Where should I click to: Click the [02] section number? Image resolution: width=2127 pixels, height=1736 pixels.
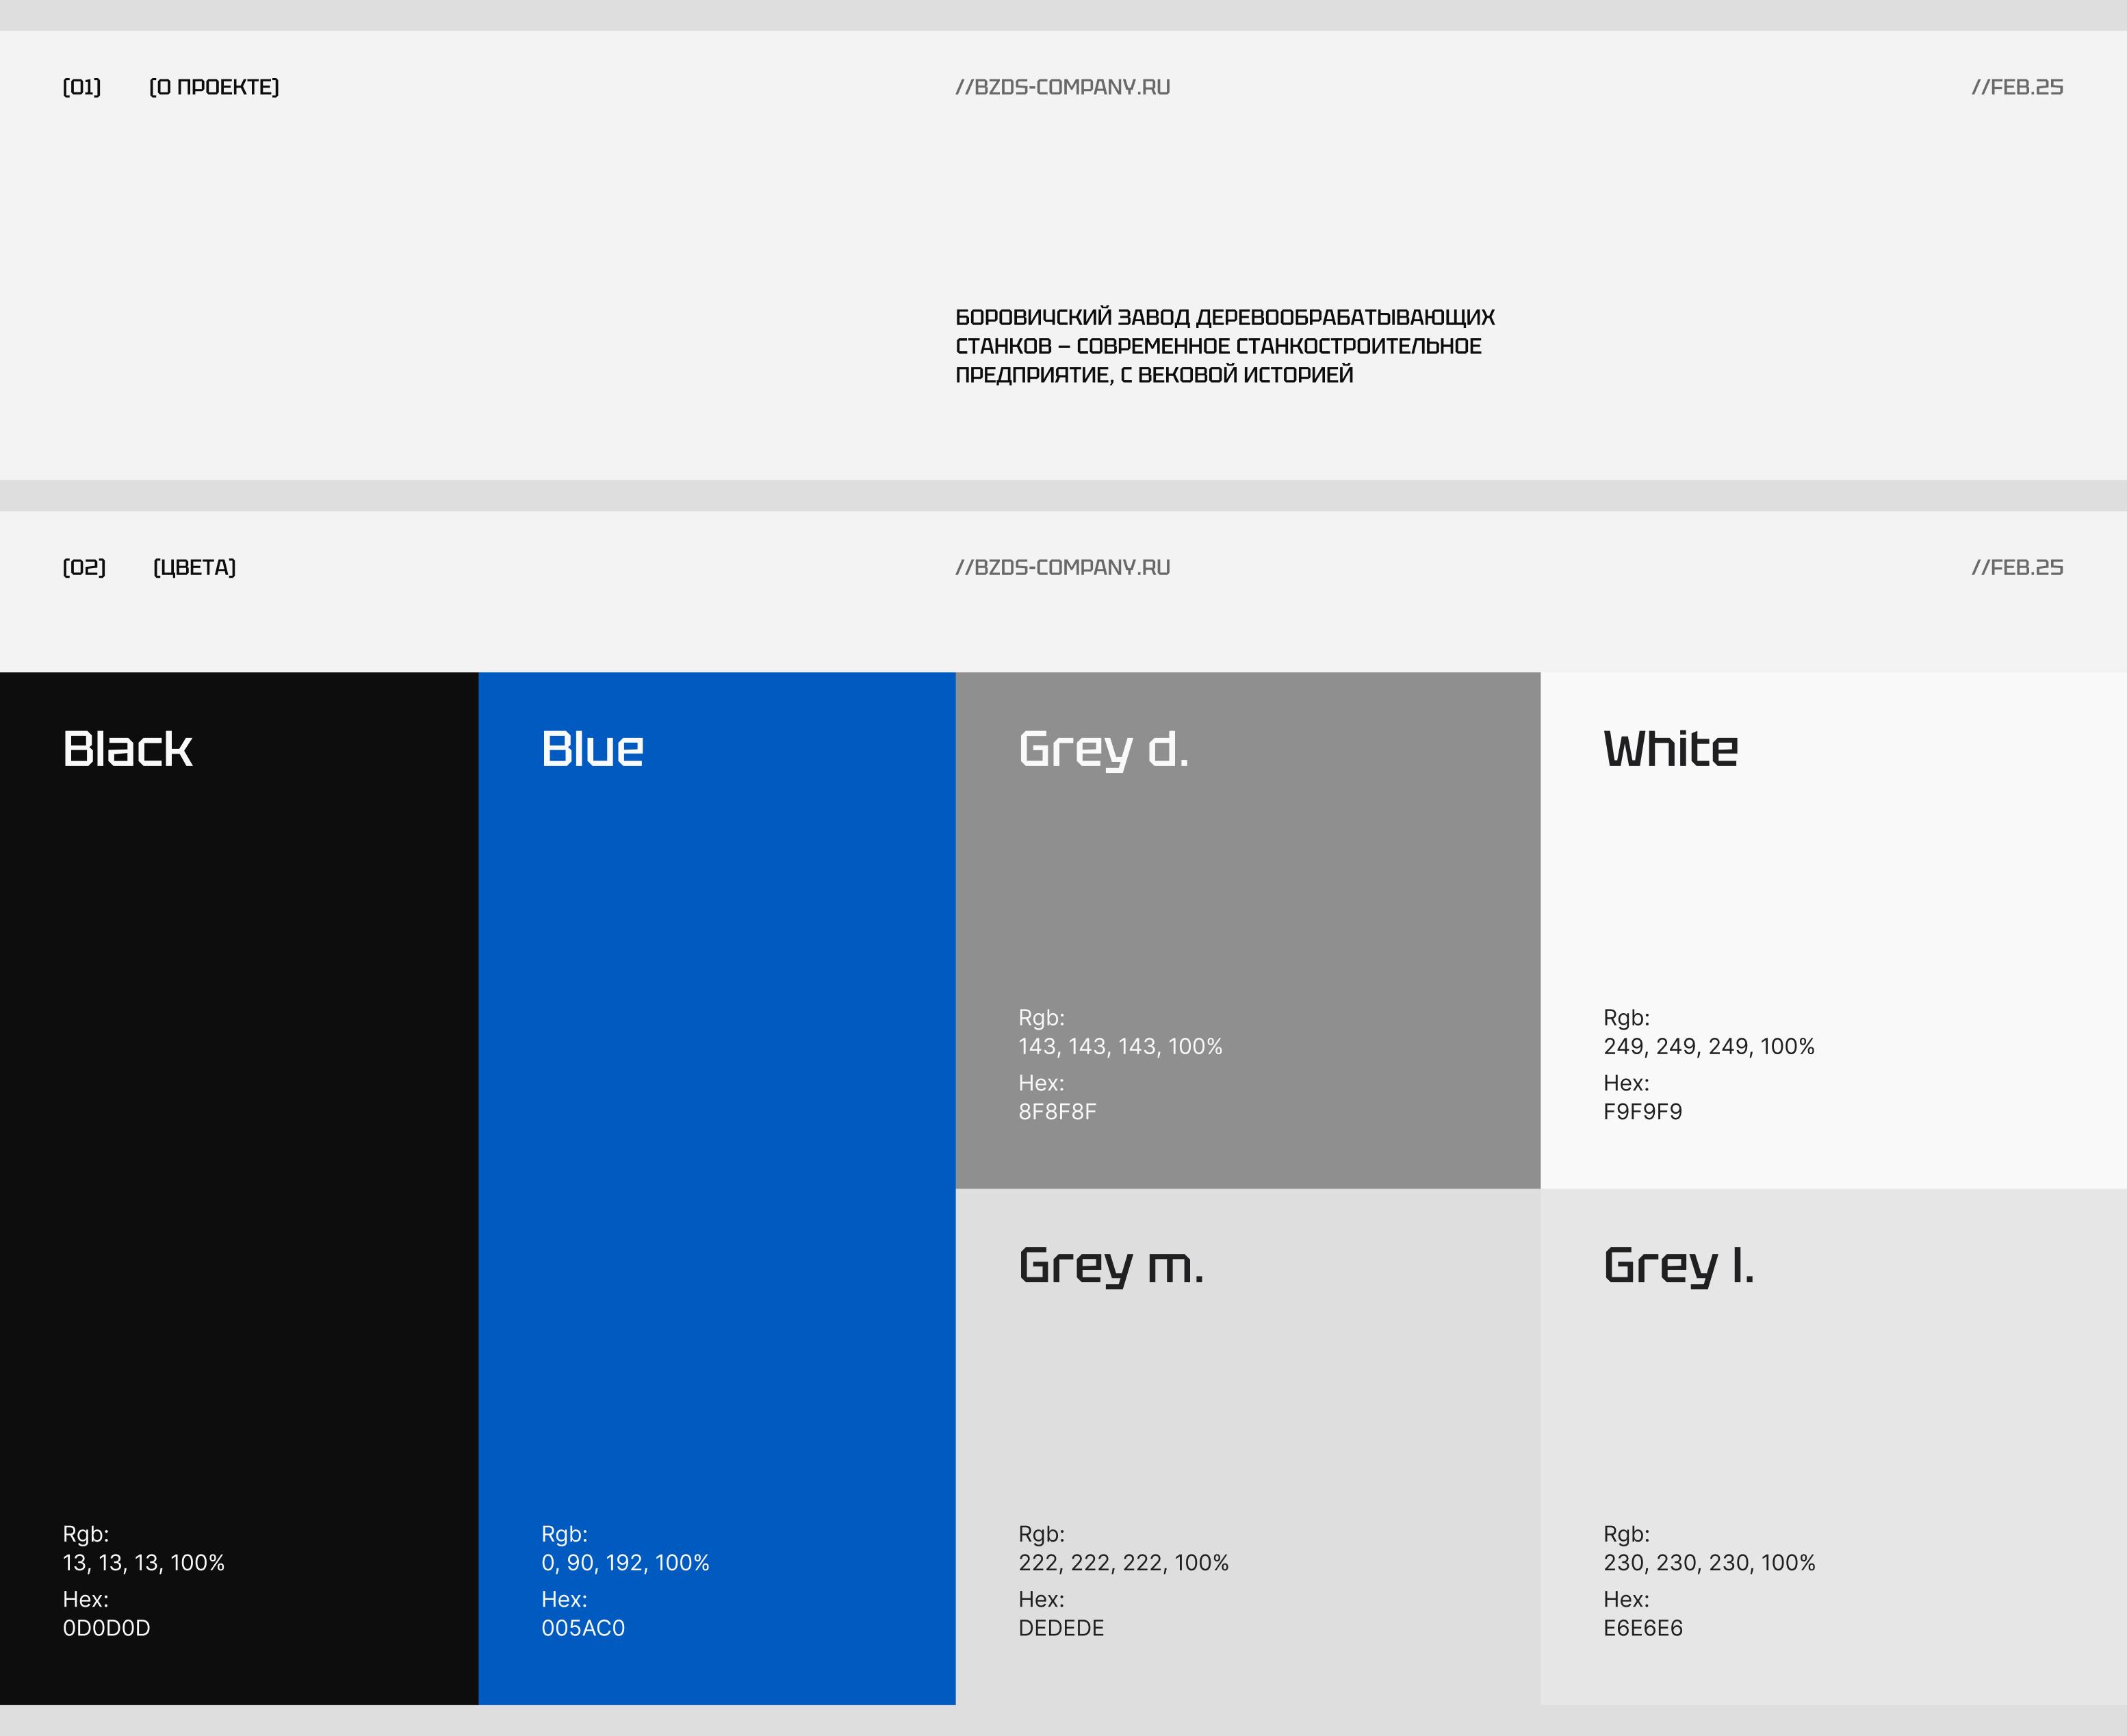click(84, 567)
